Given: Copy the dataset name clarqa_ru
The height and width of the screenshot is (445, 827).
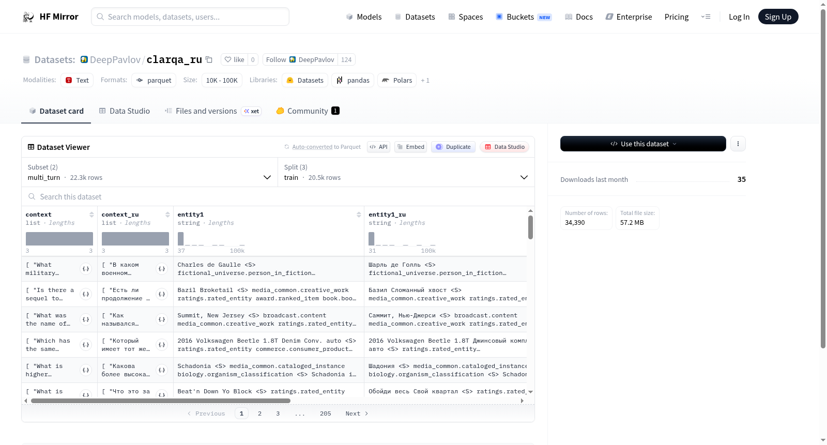Looking at the screenshot, I should click(209, 59).
